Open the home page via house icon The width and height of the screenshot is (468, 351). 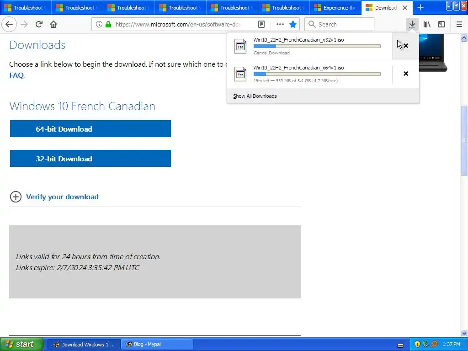(x=53, y=24)
